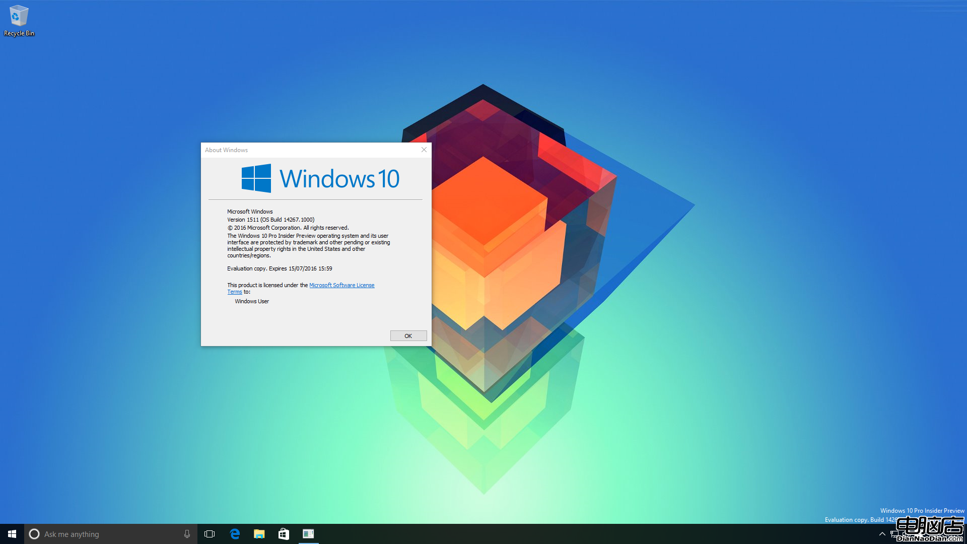Viewport: 967px width, 544px height.
Task: Click the File Explorer taskbar icon
Action: [x=259, y=533]
